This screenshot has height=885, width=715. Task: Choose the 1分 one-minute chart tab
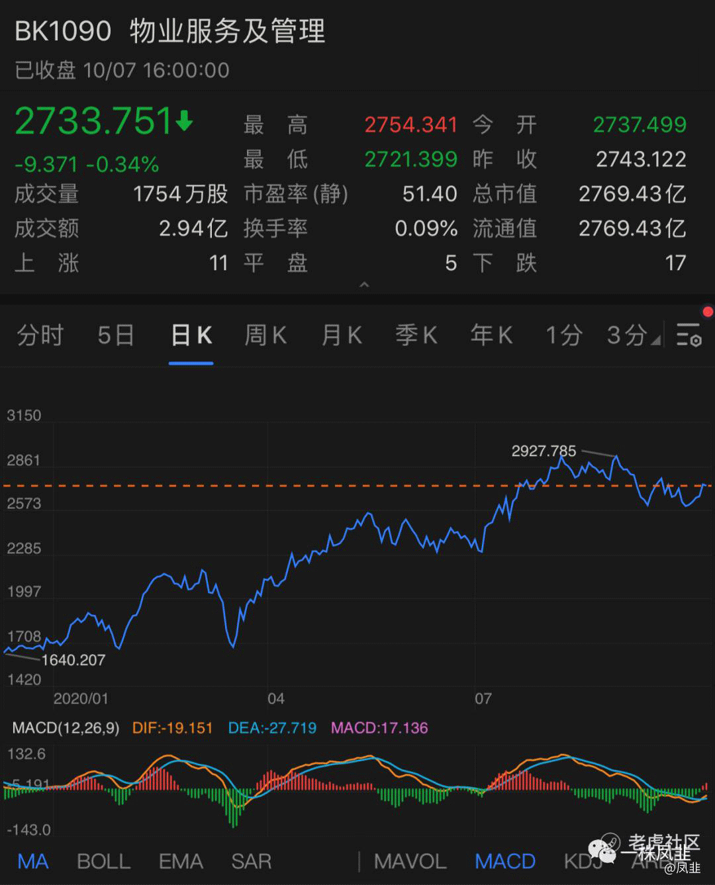563,336
